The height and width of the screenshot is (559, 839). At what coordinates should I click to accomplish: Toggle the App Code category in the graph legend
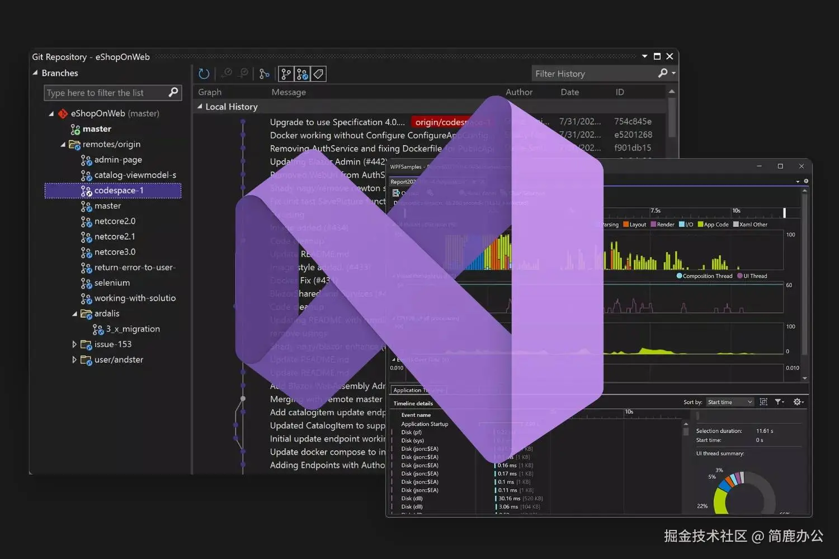click(x=713, y=224)
